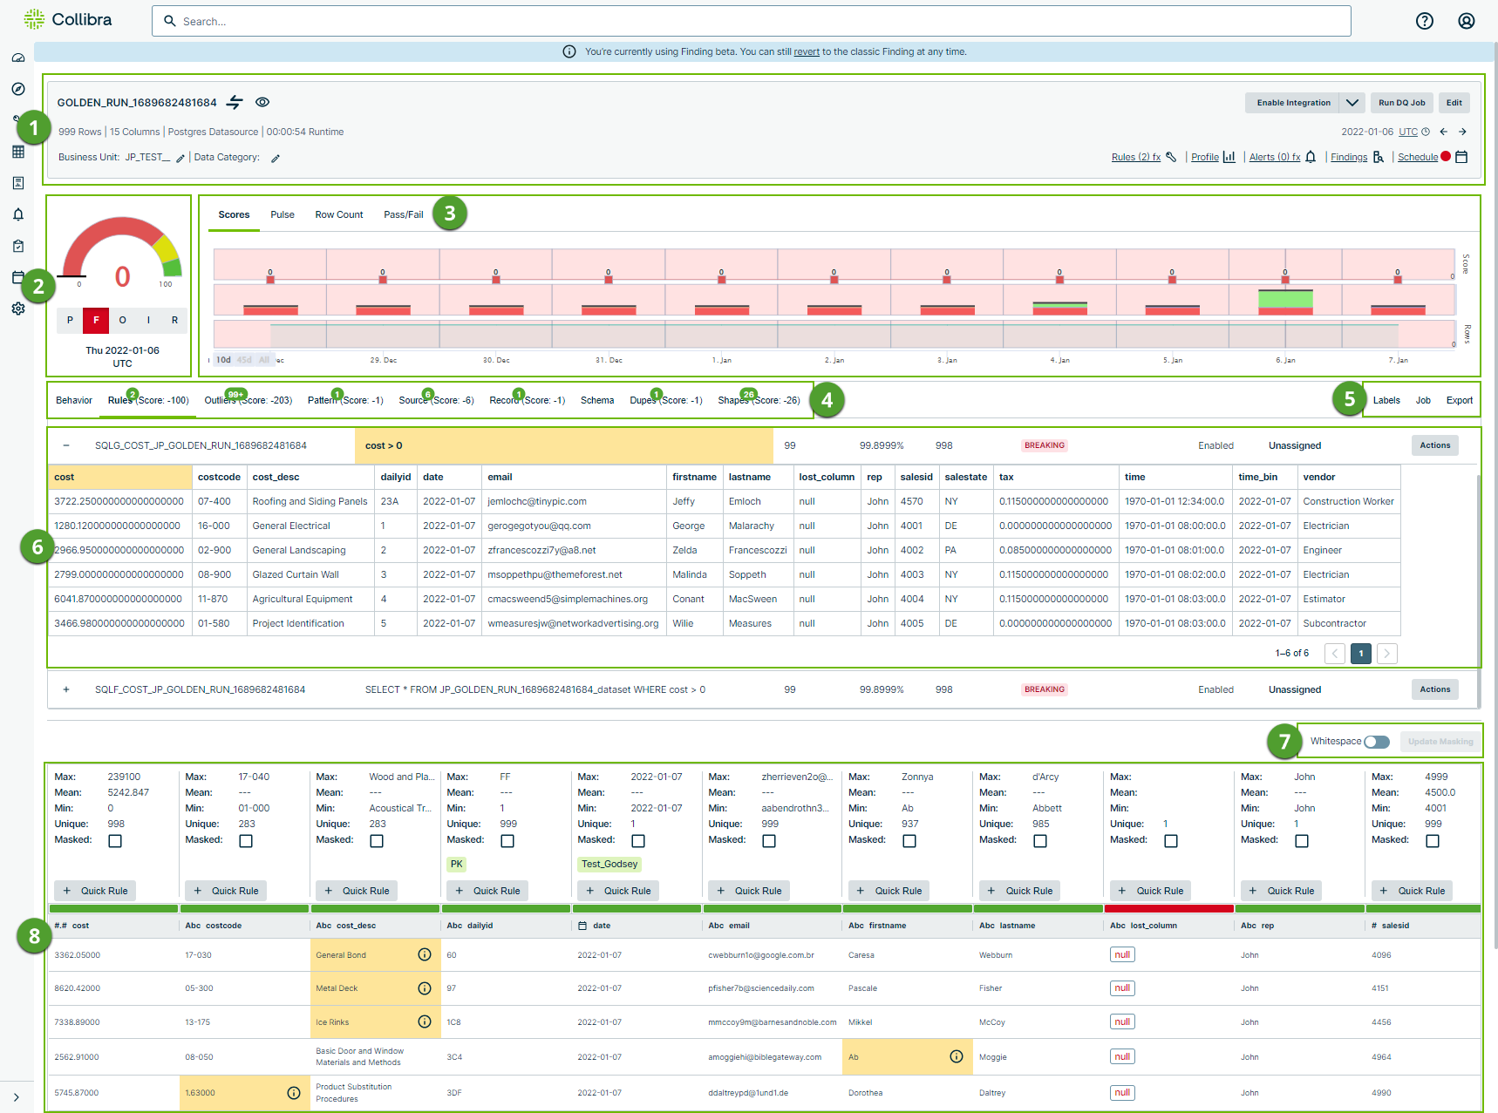The image size is (1498, 1113).
Task: Click the help question mark icon
Action: coord(1424,21)
